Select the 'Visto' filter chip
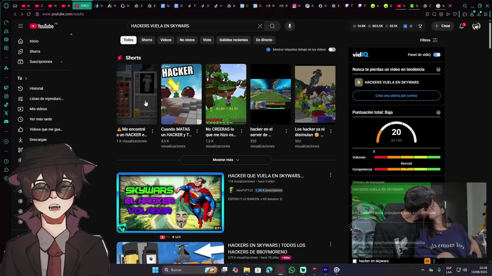 [207, 40]
